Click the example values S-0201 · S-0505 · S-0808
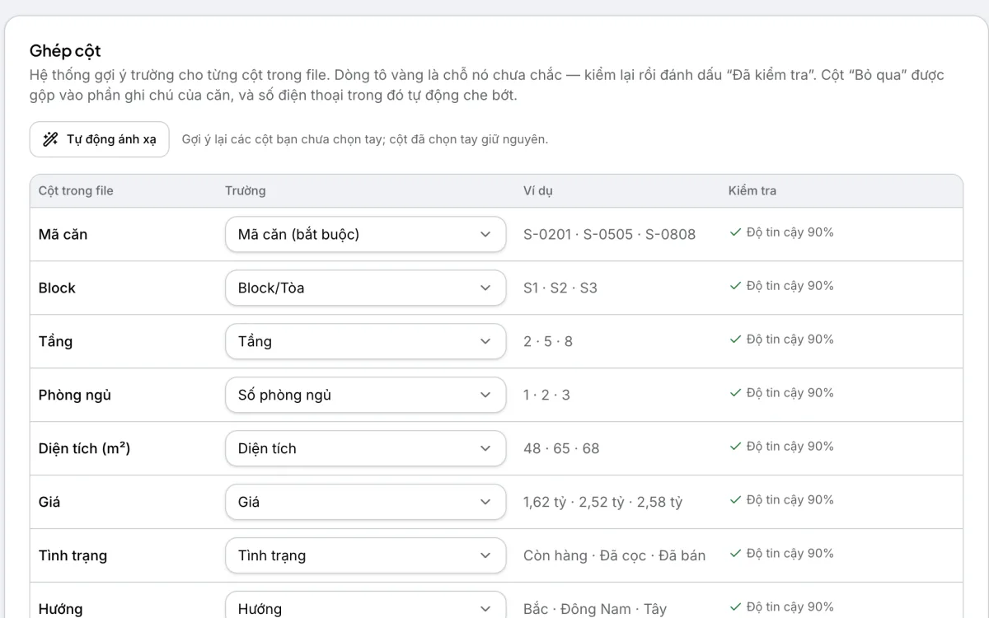Screen dimensions: 989x618 click(x=610, y=234)
